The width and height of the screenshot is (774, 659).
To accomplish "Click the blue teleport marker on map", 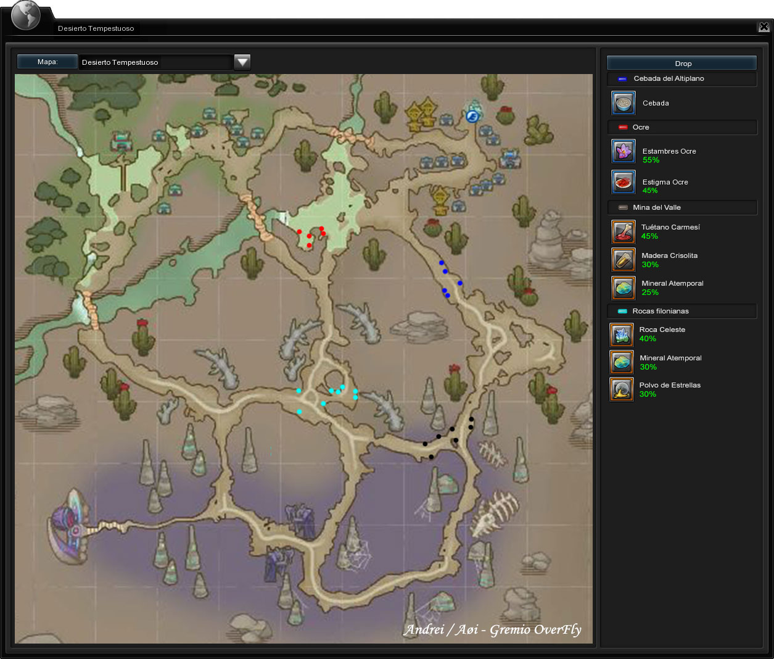I will [472, 115].
